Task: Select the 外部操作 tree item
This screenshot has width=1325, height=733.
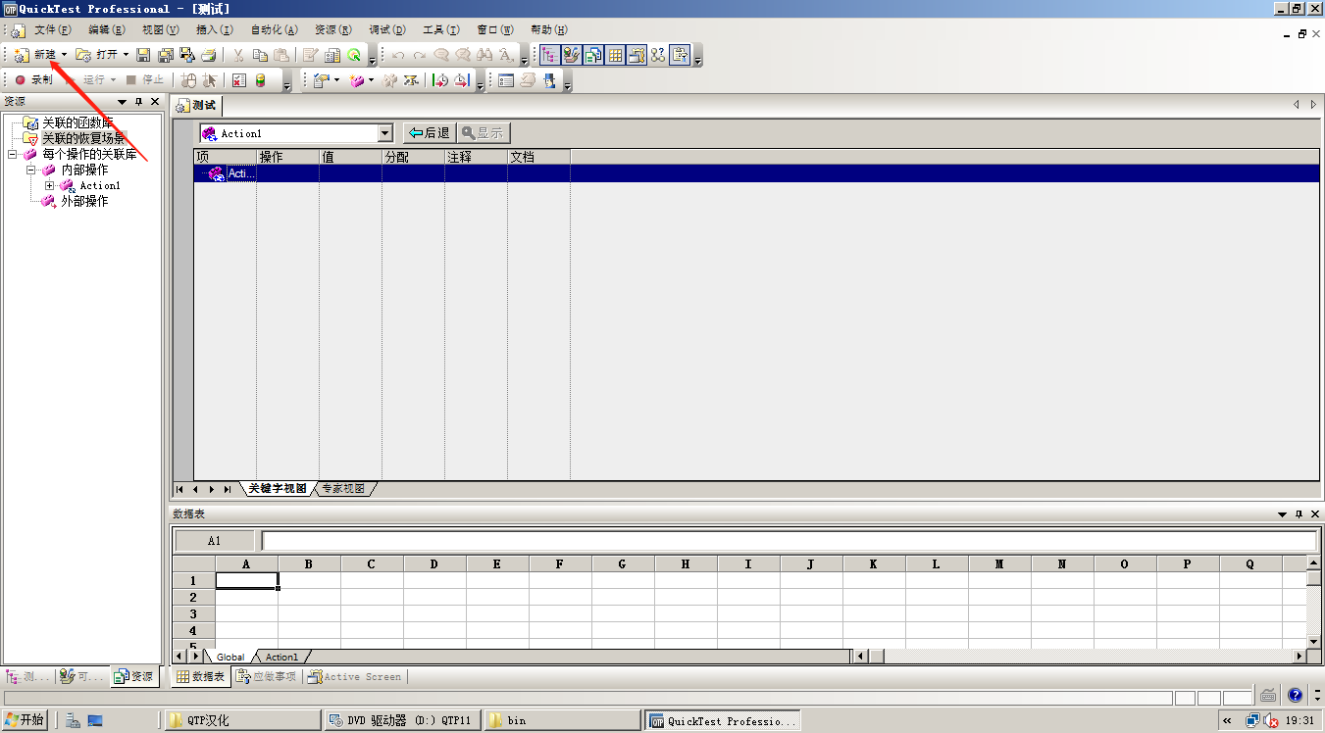Action: tap(84, 201)
